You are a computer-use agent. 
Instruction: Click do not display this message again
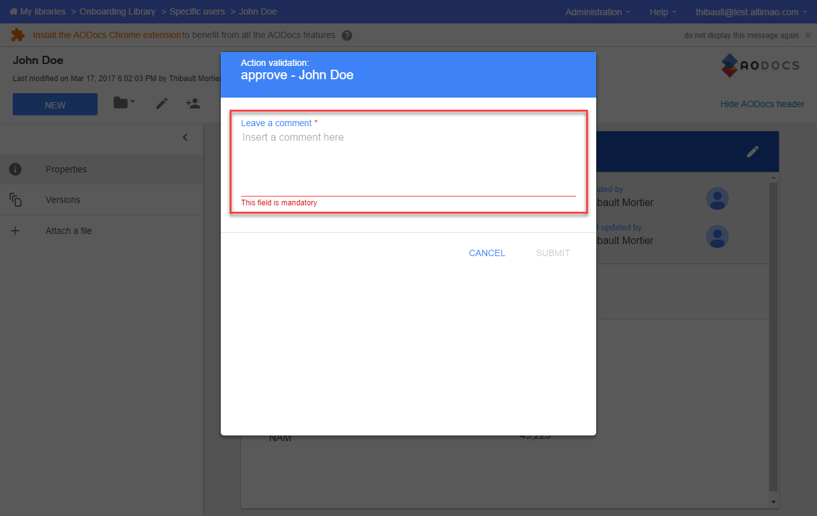coord(742,35)
